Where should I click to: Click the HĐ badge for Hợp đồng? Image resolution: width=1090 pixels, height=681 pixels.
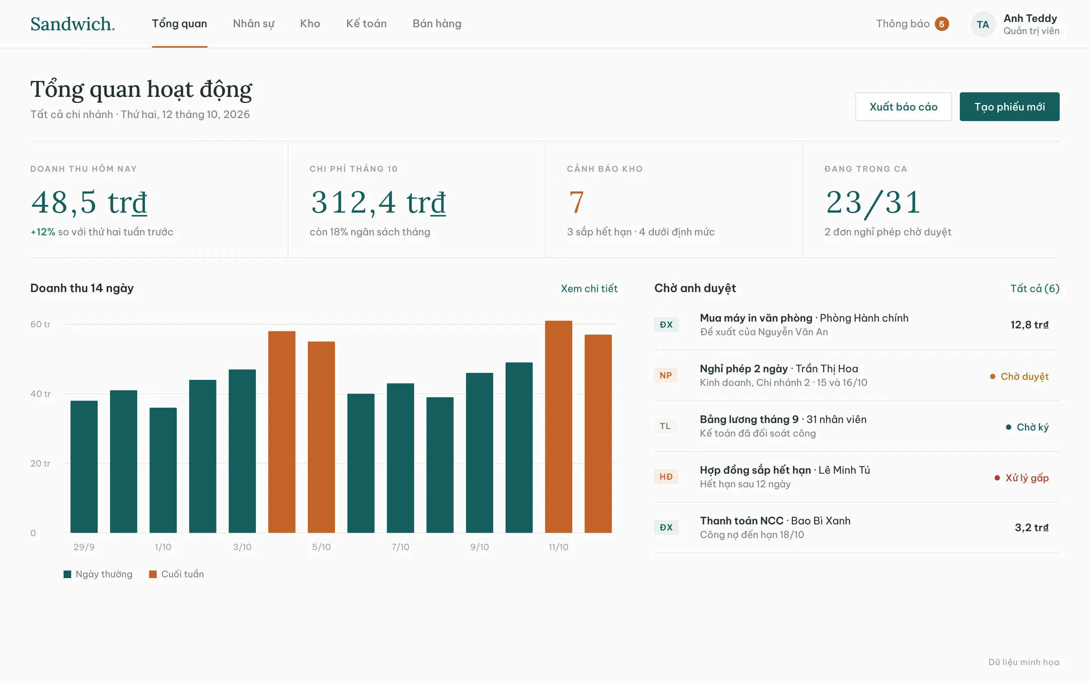(x=666, y=477)
